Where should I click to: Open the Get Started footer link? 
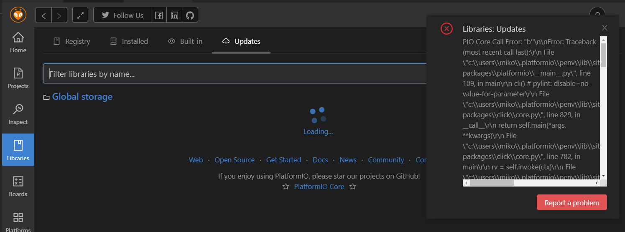click(283, 160)
